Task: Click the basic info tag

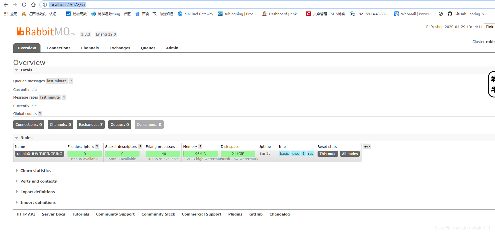Action: pyautogui.click(x=284, y=154)
